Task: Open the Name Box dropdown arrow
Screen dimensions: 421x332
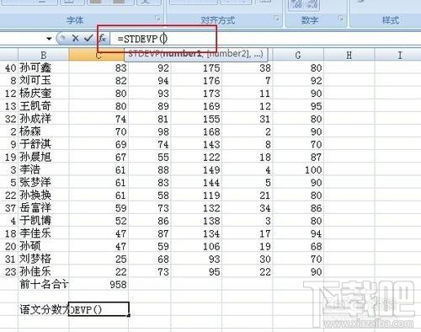Action: point(50,39)
